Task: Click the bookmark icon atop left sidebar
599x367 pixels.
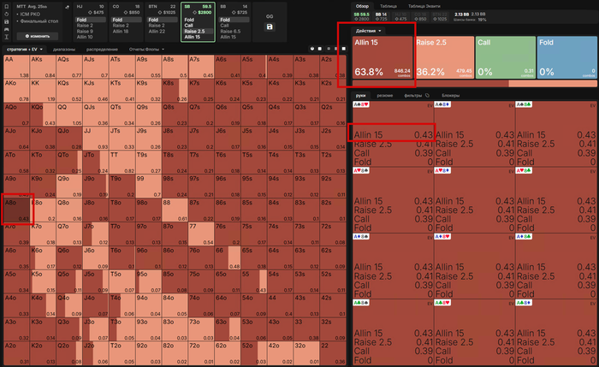Action: 7,7
